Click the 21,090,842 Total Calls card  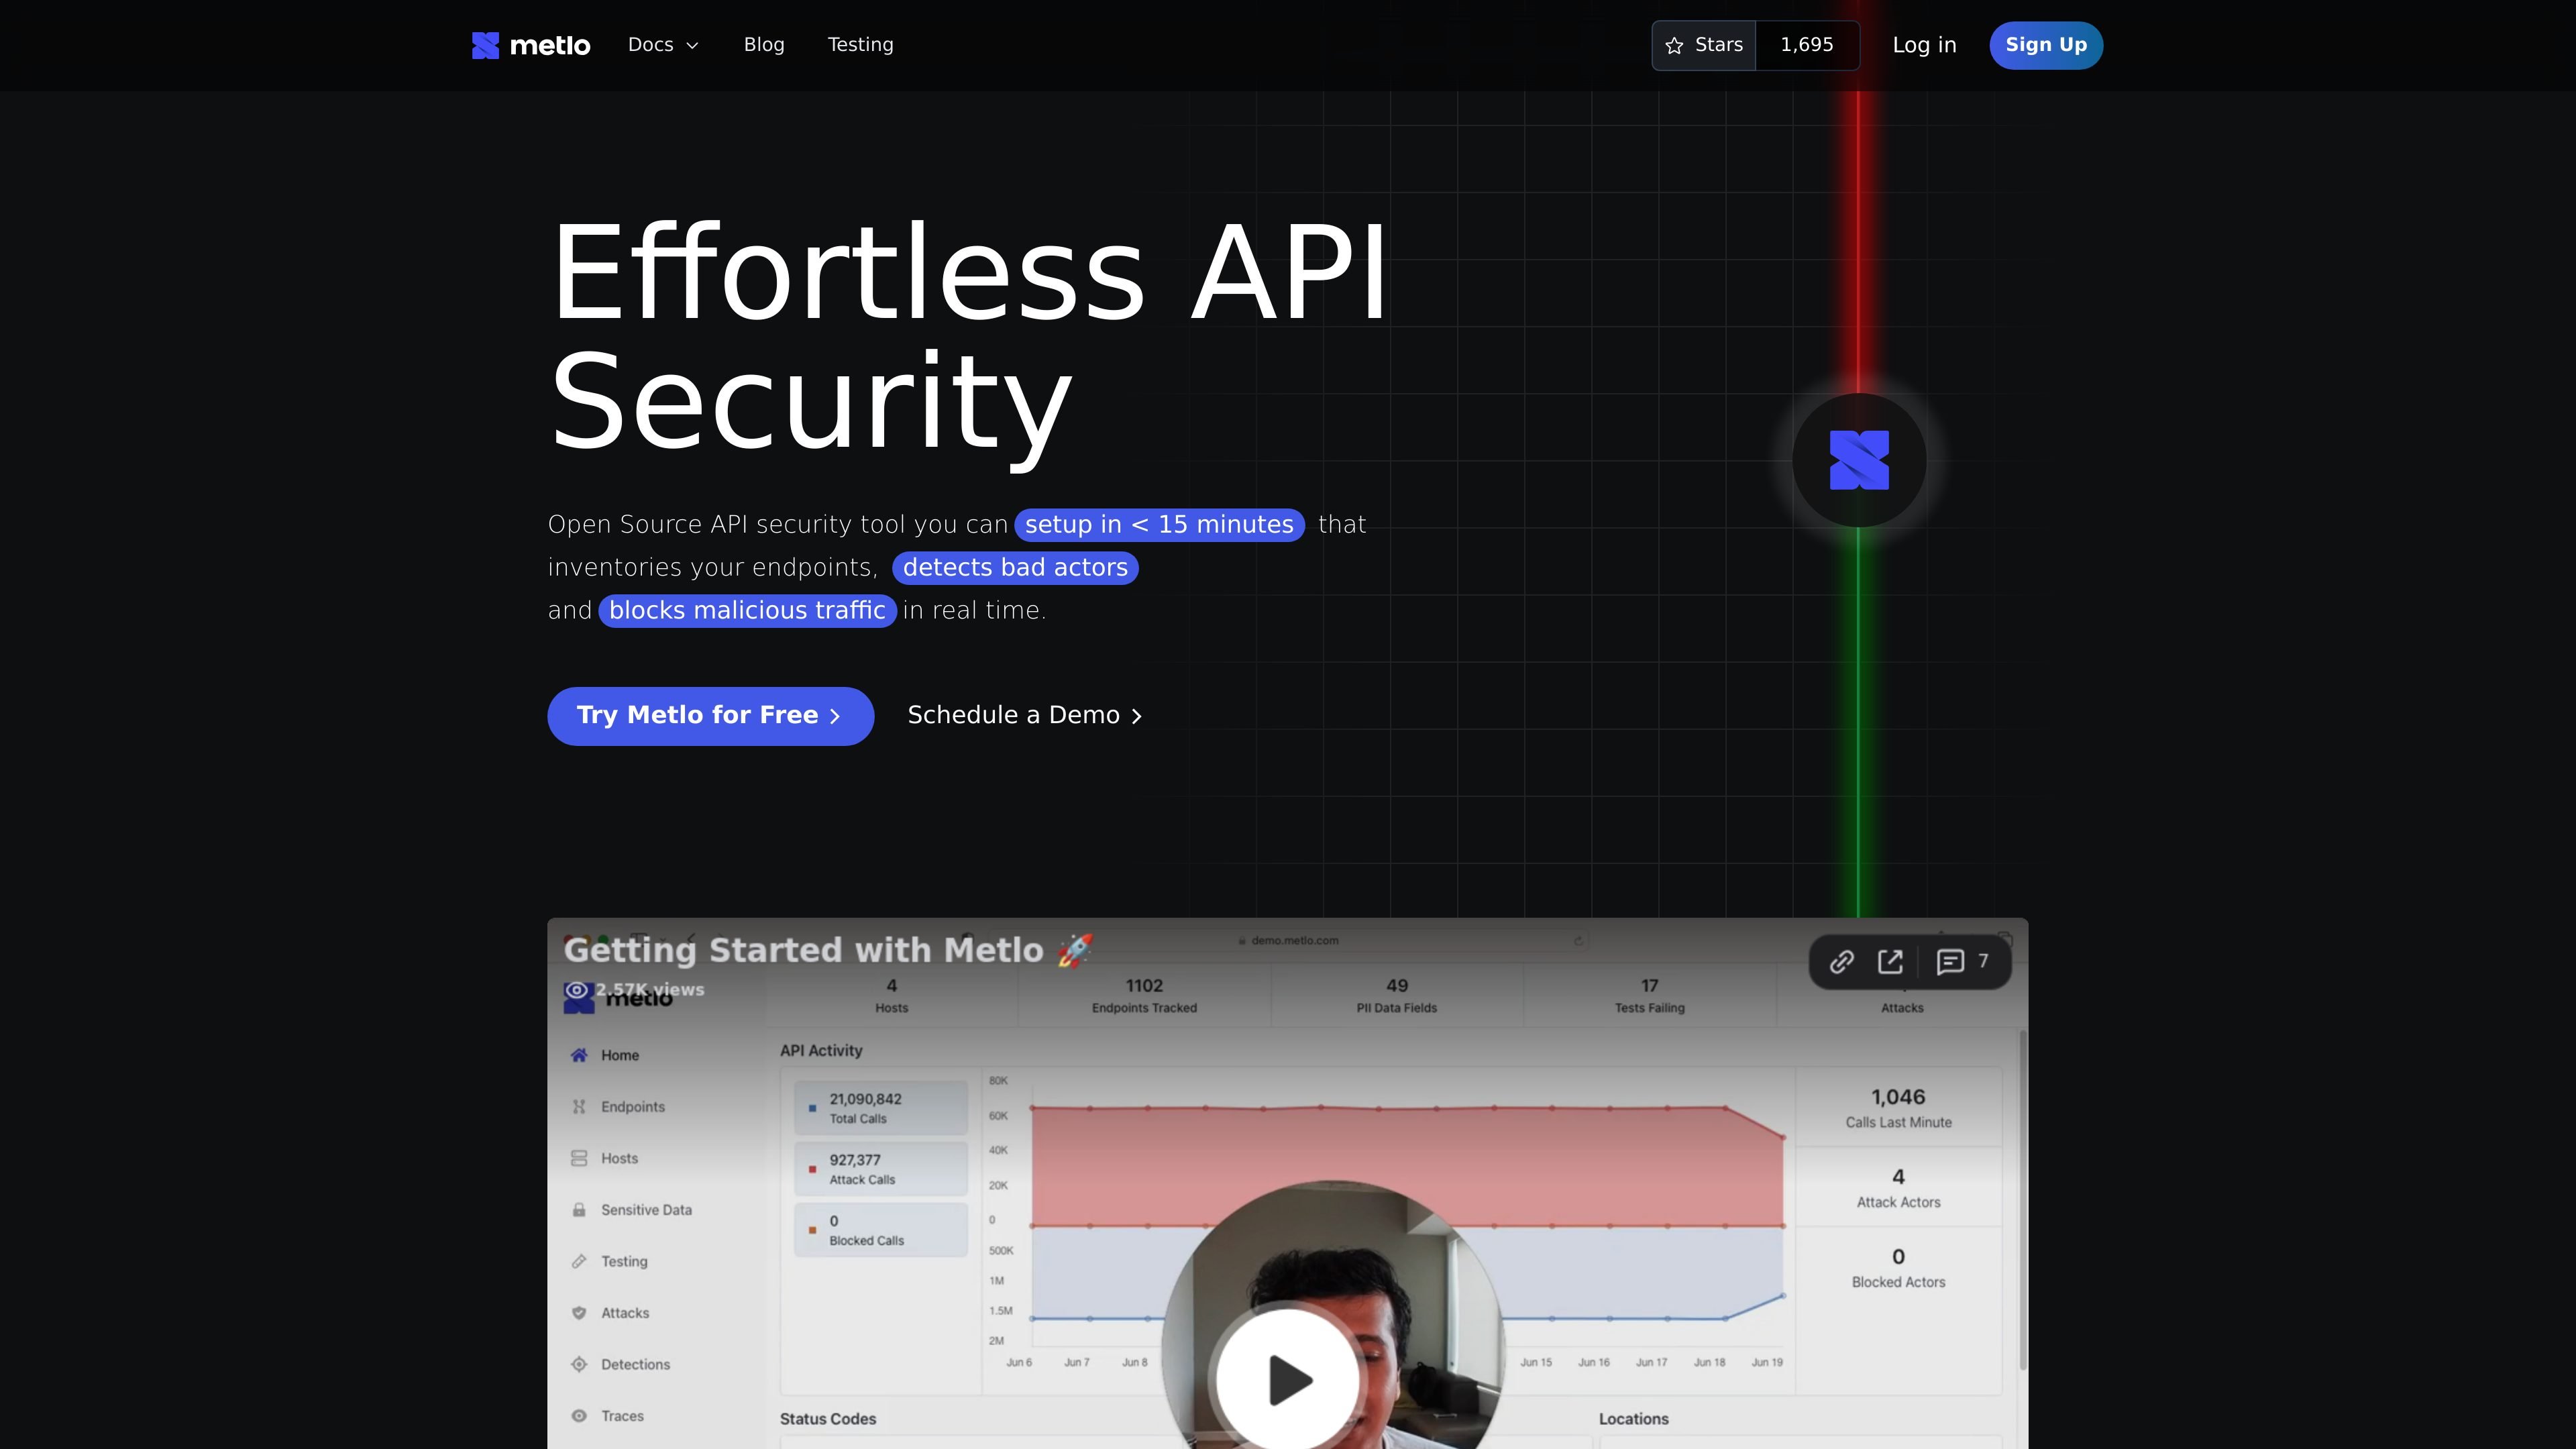pos(881,1108)
